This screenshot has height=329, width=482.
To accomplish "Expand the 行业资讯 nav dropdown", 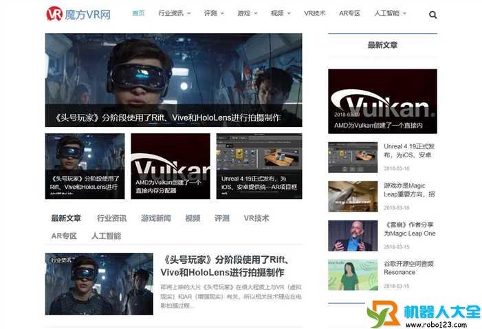I will pos(174,13).
